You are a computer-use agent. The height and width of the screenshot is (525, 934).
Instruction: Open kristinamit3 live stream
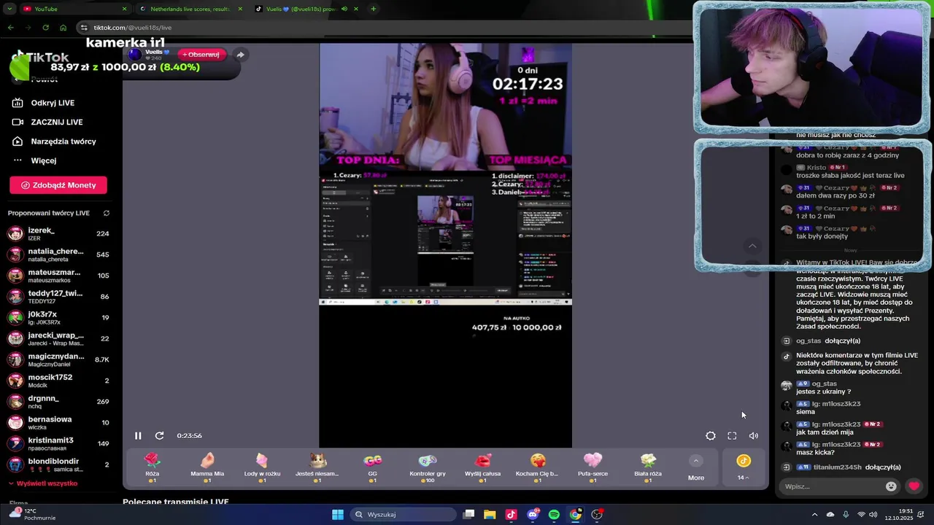pyautogui.click(x=58, y=443)
